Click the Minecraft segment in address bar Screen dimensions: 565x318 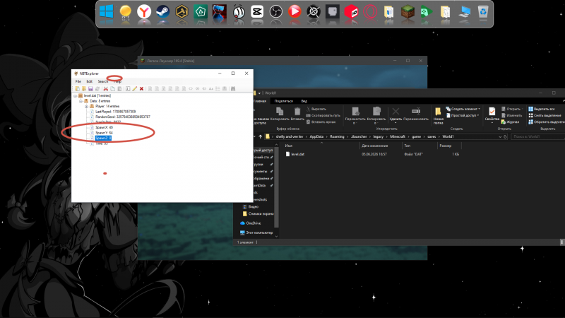[x=398, y=136]
